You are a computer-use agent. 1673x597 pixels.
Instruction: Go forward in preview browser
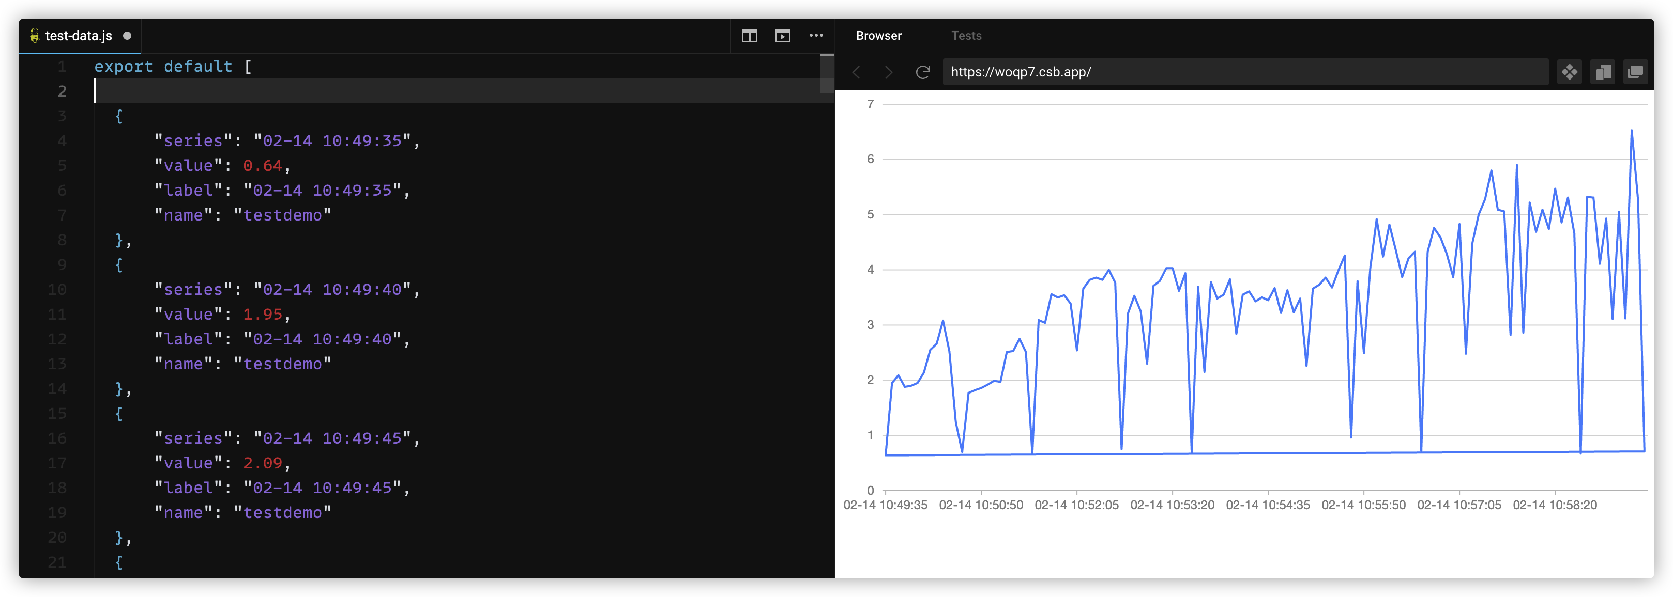click(x=888, y=72)
